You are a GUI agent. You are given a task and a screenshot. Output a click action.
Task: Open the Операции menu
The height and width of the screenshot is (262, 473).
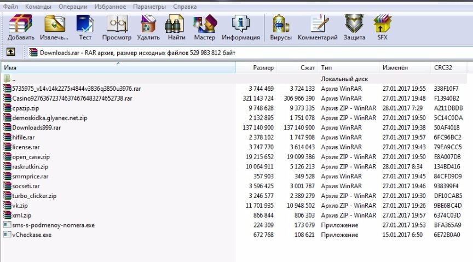click(x=73, y=7)
